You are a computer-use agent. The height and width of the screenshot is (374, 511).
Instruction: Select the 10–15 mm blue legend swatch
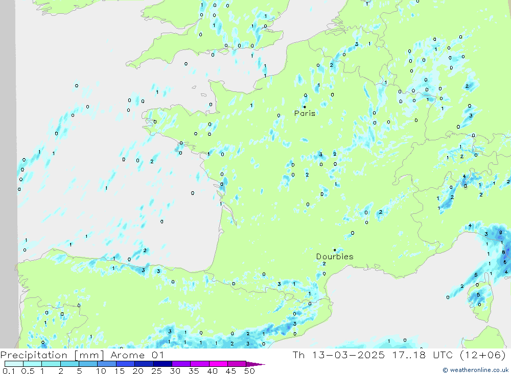(x=107, y=364)
